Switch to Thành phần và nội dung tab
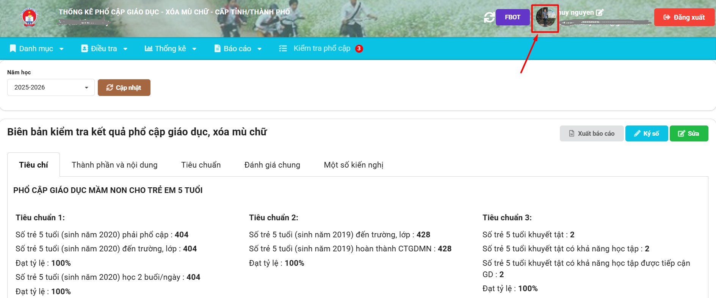Image resolution: width=716 pixels, height=298 pixels. coord(114,165)
